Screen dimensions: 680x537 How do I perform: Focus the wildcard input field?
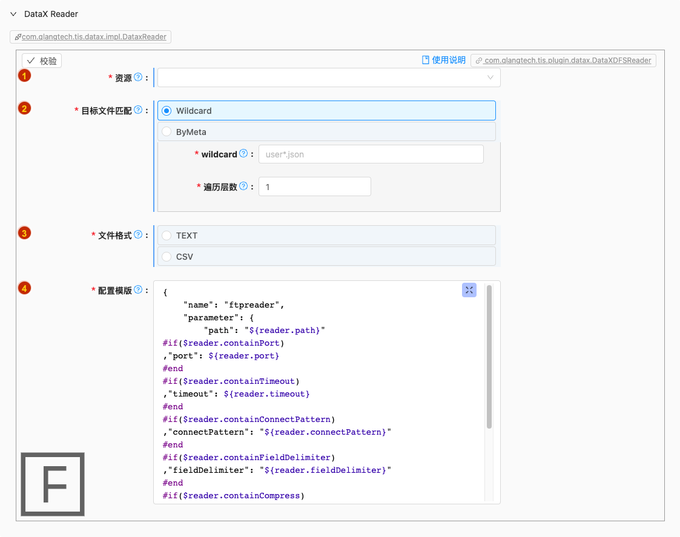click(x=371, y=154)
